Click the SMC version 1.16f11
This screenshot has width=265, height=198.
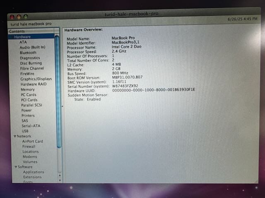click(119, 82)
